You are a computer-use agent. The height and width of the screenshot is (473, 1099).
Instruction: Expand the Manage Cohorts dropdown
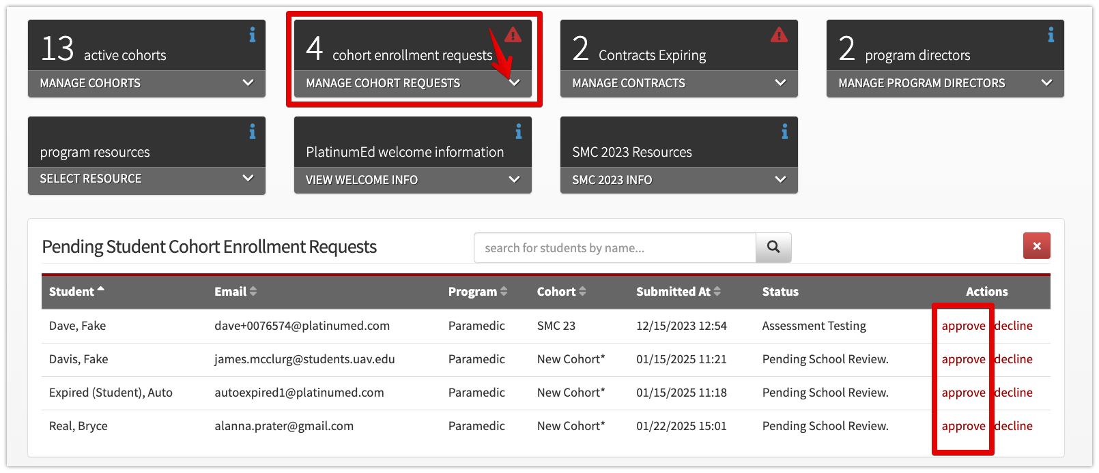click(147, 83)
